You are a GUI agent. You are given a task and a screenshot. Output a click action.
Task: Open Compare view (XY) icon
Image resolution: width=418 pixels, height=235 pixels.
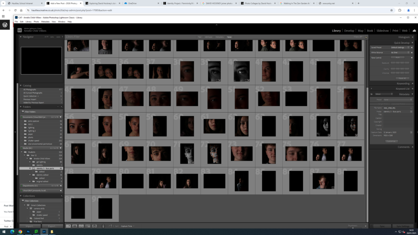[x=81, y=226]
